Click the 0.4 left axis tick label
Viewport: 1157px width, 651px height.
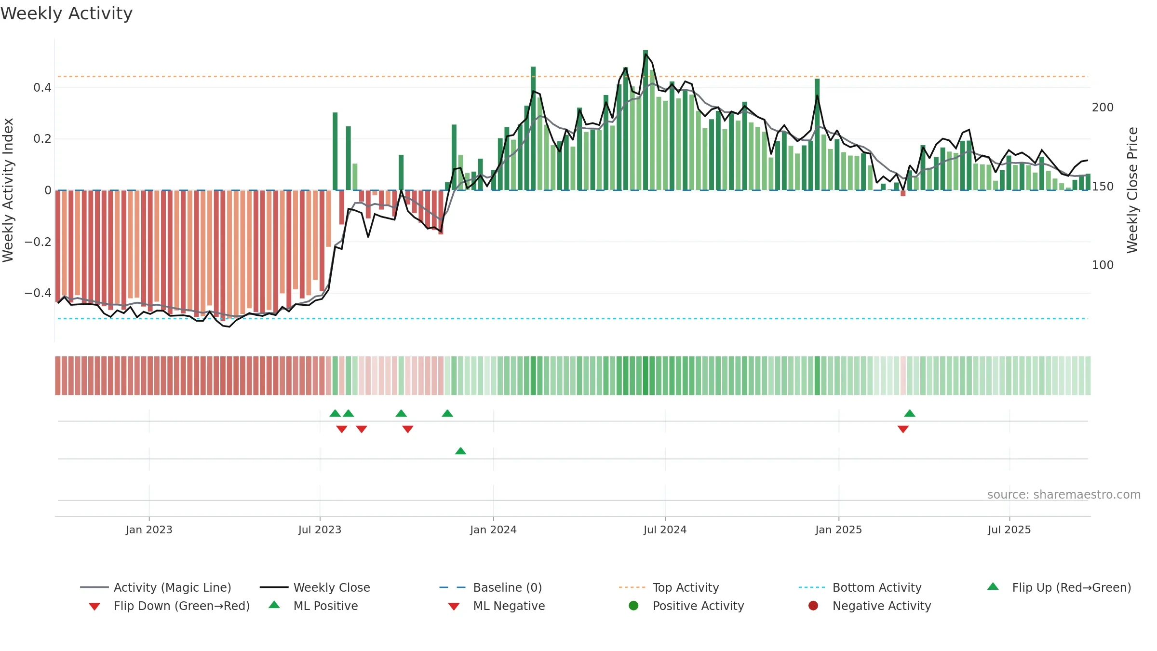[42, 87]
